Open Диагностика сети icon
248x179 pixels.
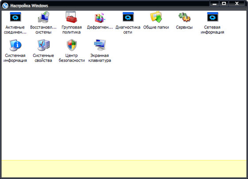128,17
